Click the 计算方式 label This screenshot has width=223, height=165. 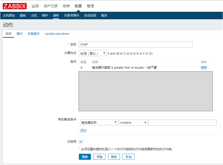(70, 53)
